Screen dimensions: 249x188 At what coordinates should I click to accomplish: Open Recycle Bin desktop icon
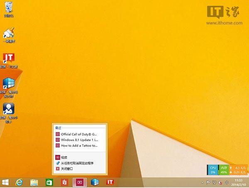pyautogui.click(x=9, y=9)
